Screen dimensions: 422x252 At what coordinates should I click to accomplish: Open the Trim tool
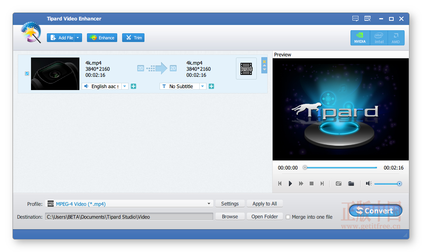[x=133, y=38]
